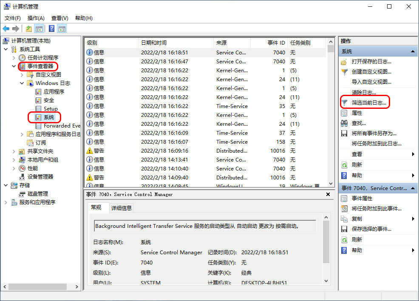Collapse the 事件查看器 node arrow
The height and width of the screenshot is (301, 419).
tap(14, 66)
